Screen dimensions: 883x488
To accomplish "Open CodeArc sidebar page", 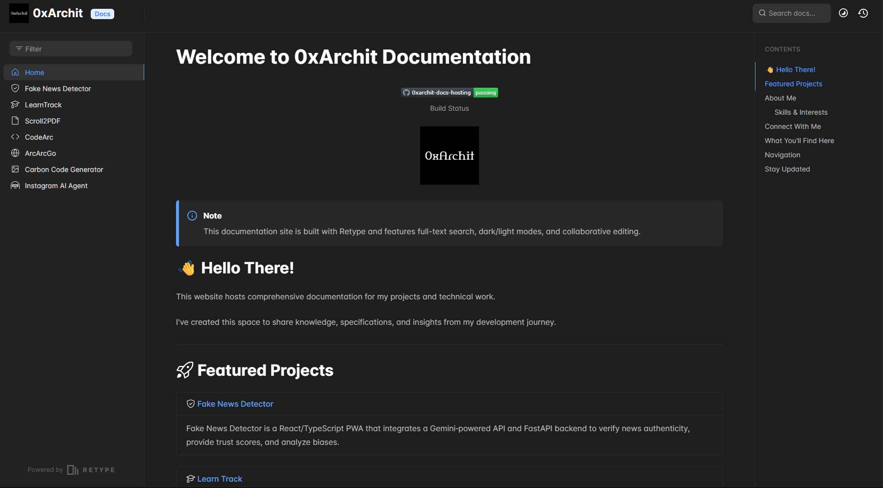I will [x=39, y=137].
